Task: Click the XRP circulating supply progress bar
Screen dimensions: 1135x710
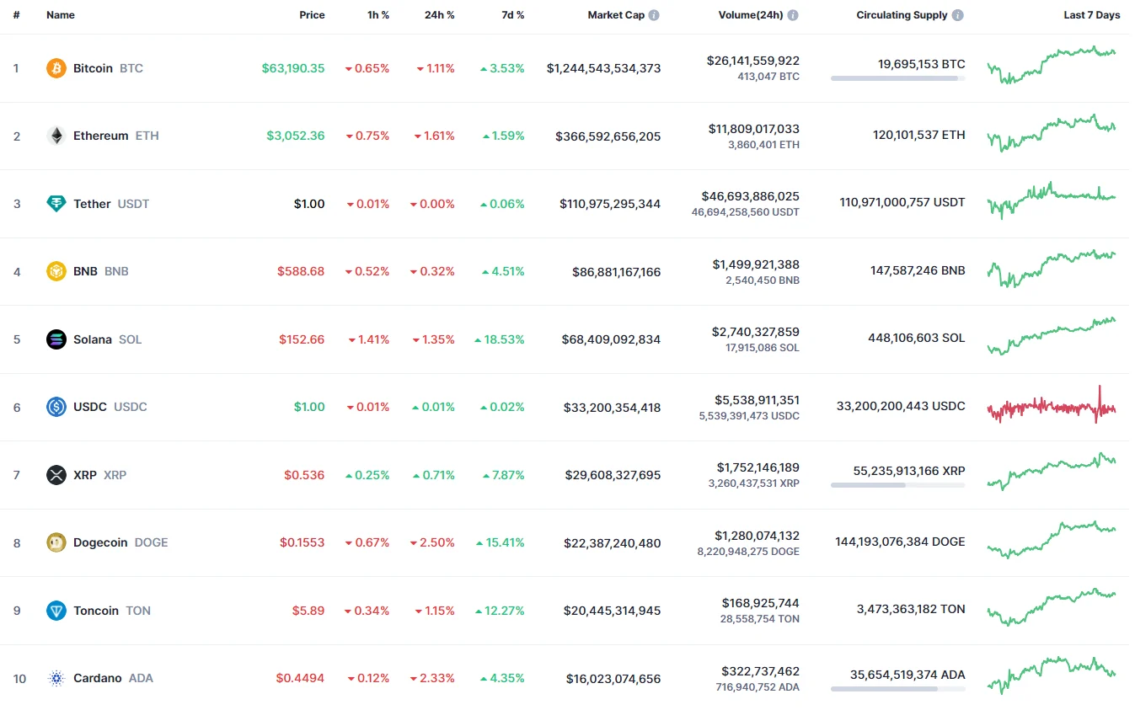Action: (897, 485)
